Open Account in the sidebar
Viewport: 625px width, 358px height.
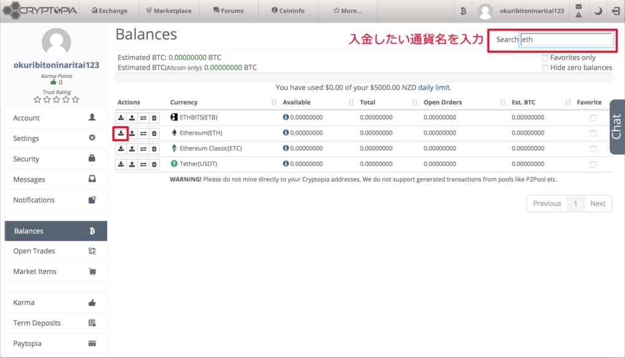(x=56, y=118)
